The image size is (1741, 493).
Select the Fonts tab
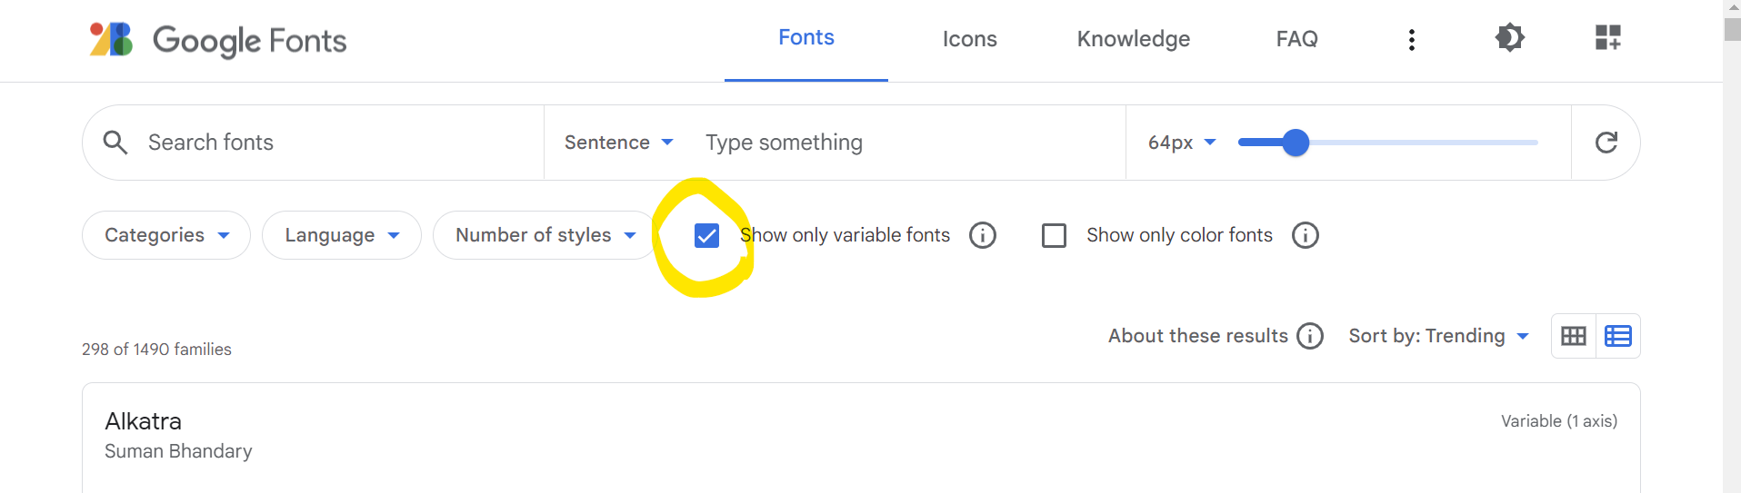[805, 38]
